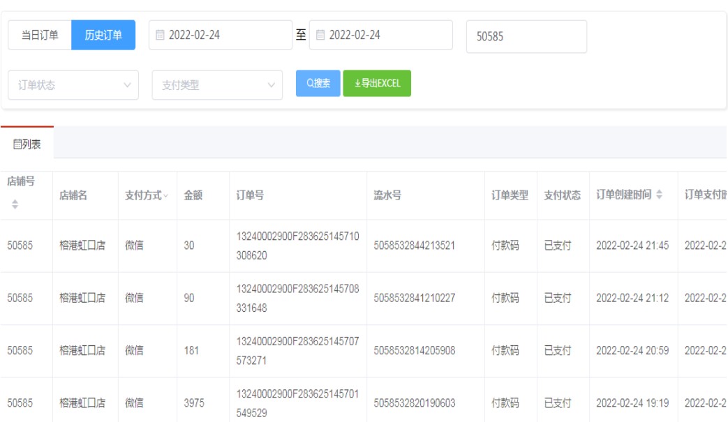The width and height of the screenshot is (728, 422).
Task: Click the 金额 column header
Action: point(193,196)
